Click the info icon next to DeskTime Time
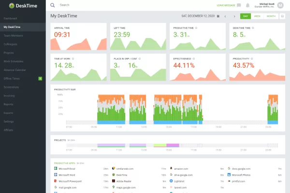290x193 pixels. (x=253, y=28)
